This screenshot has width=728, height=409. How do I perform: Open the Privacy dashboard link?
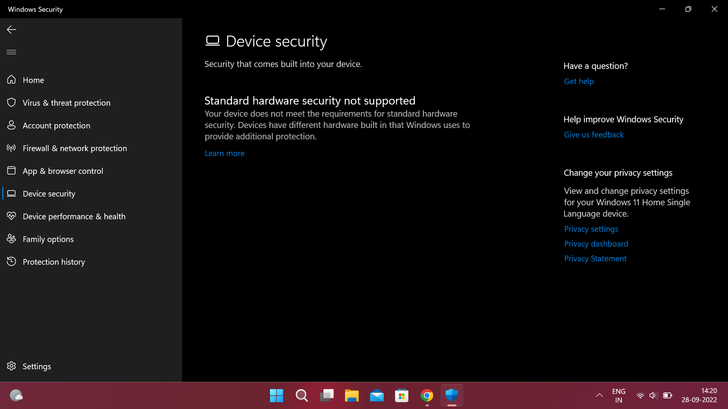[x=596, y=244]
